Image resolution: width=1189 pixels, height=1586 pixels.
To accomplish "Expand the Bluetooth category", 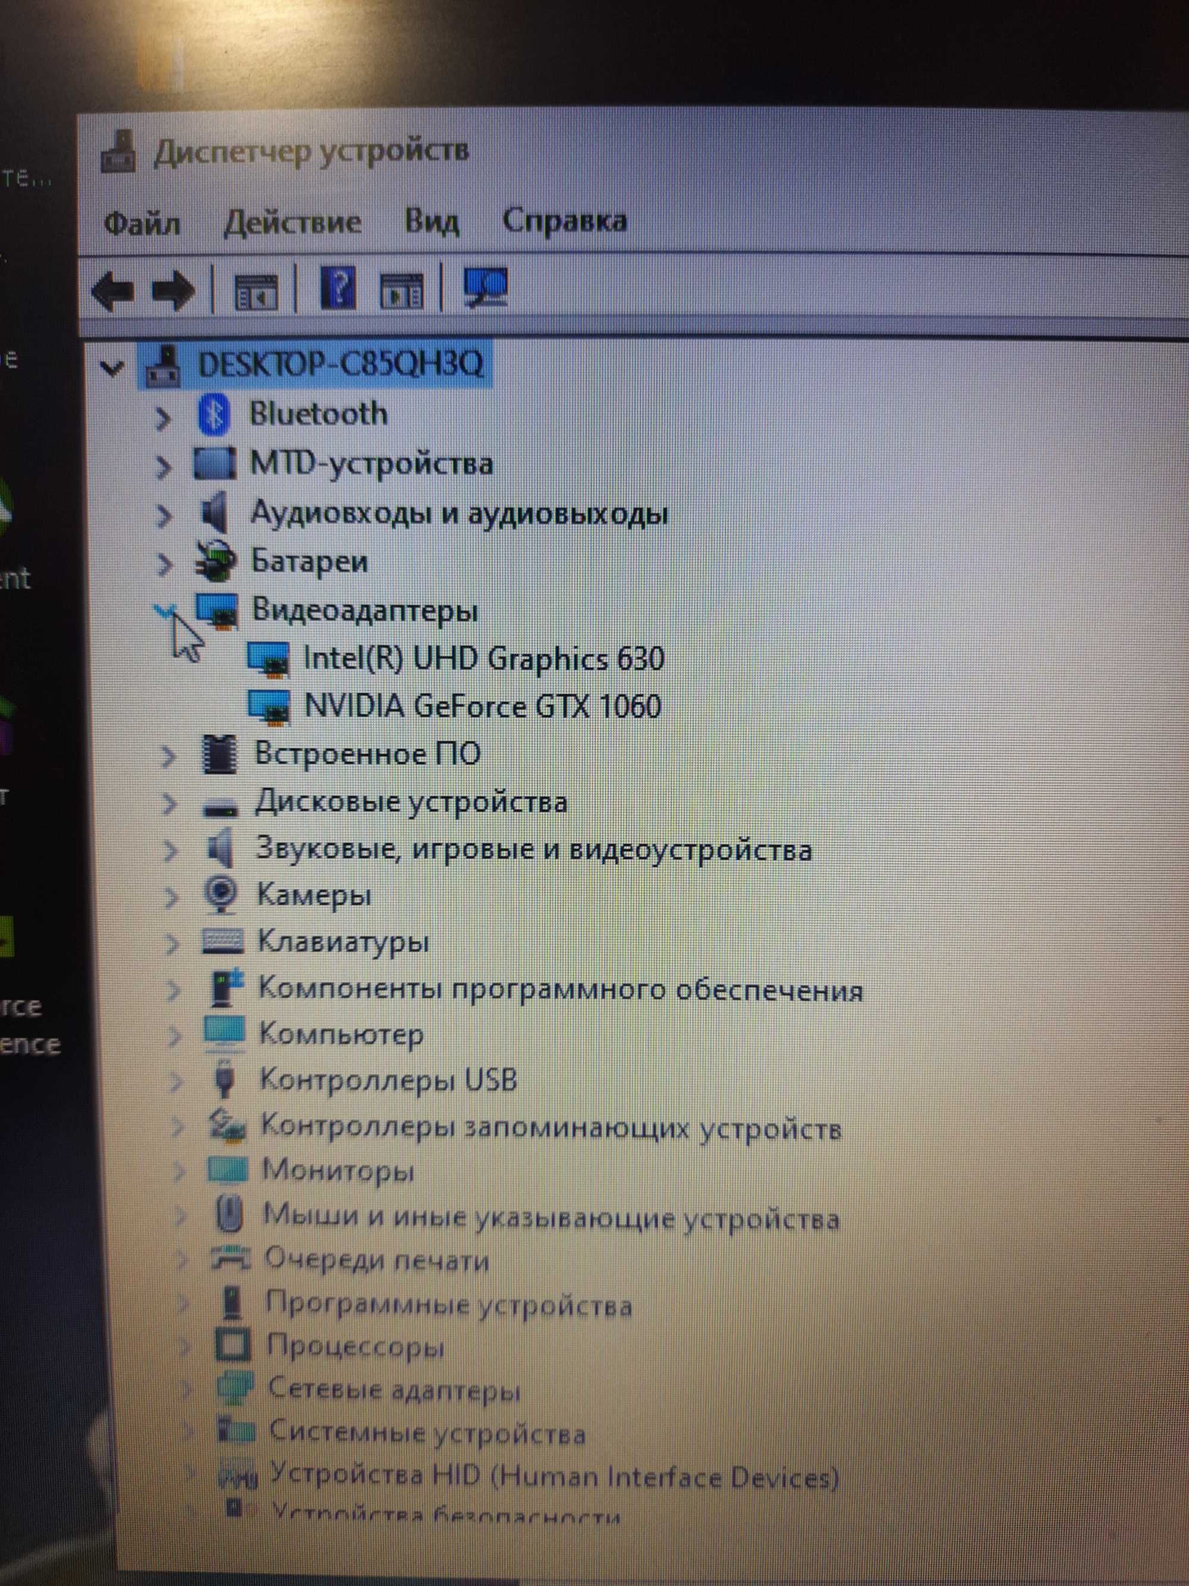I will pyautogui.click(x=163, y=417).
